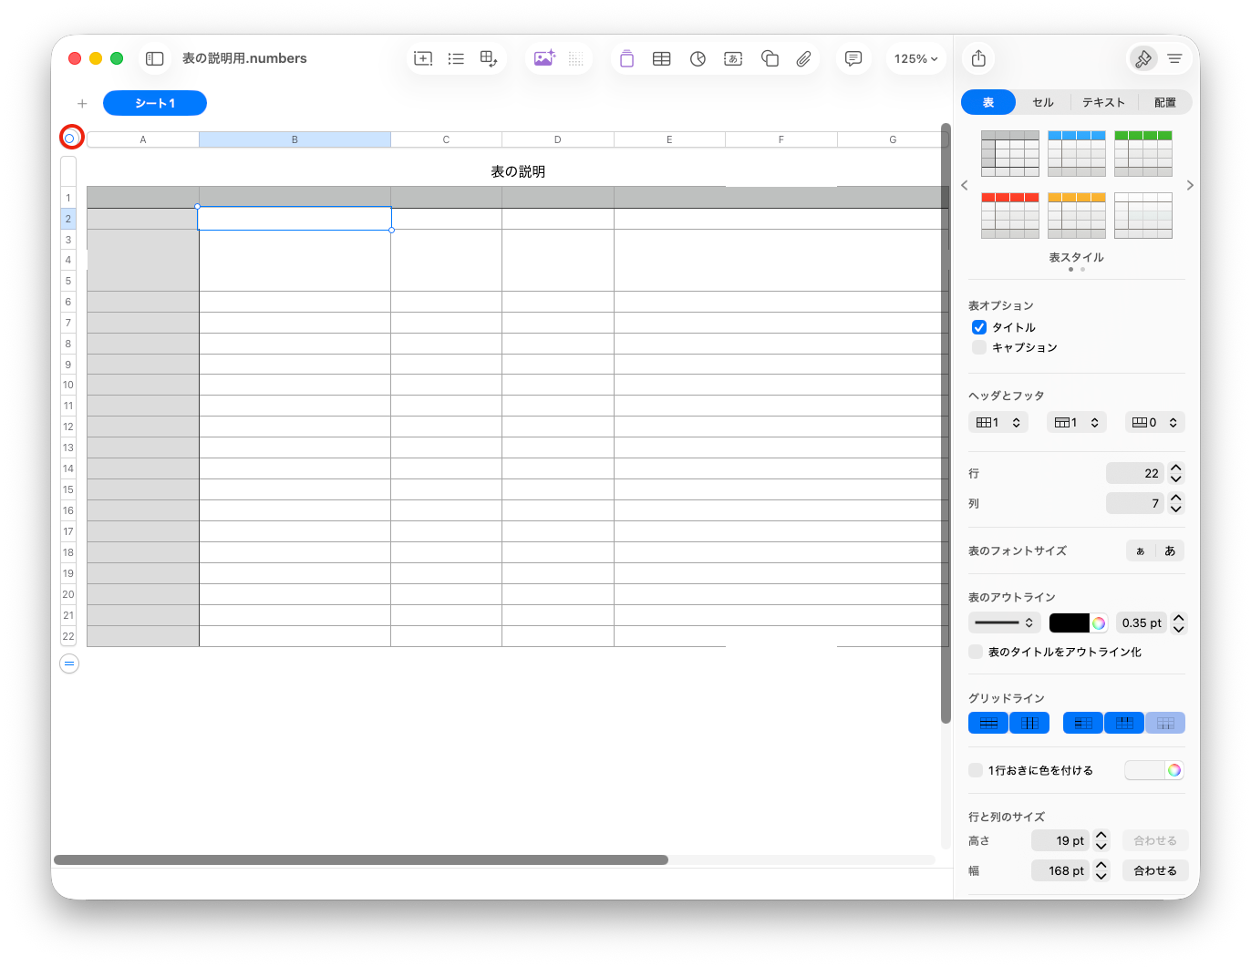Open the outline line style dropdown

[1004, 622]
